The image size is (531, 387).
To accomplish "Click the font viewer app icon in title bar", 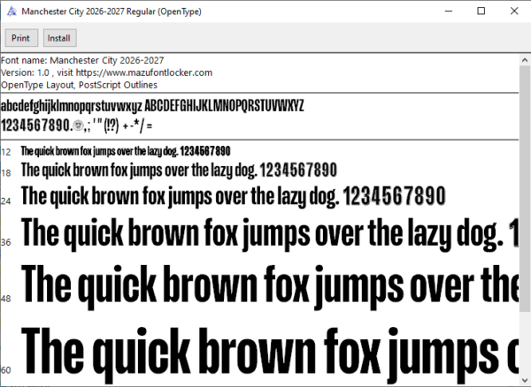I will 12,11.
